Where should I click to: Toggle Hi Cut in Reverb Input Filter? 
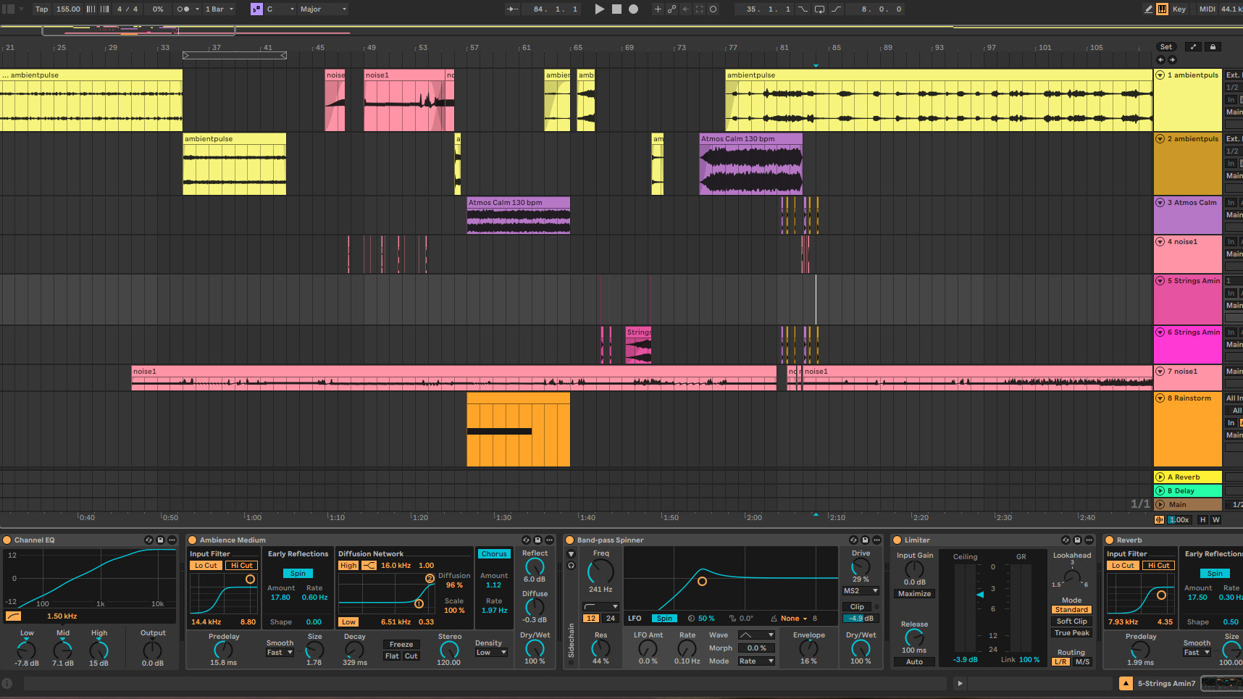1158,565
